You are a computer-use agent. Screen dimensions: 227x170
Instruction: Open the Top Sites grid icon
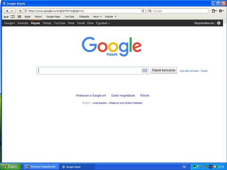click(x=19, y=17)
